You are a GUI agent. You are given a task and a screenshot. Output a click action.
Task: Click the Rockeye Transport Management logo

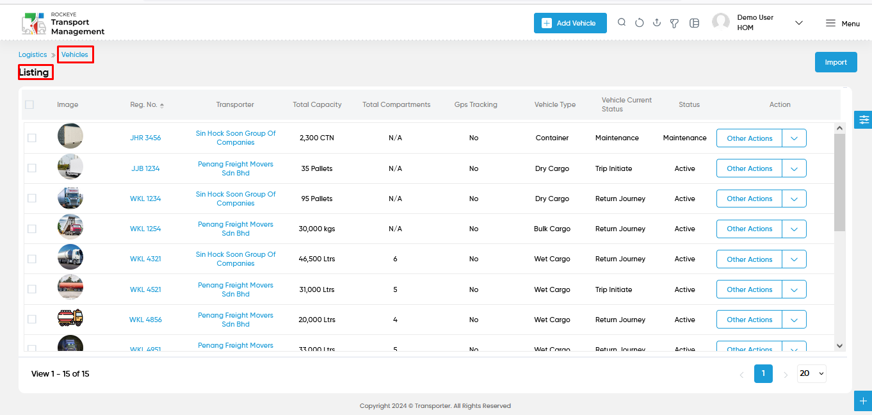point(63,23)
